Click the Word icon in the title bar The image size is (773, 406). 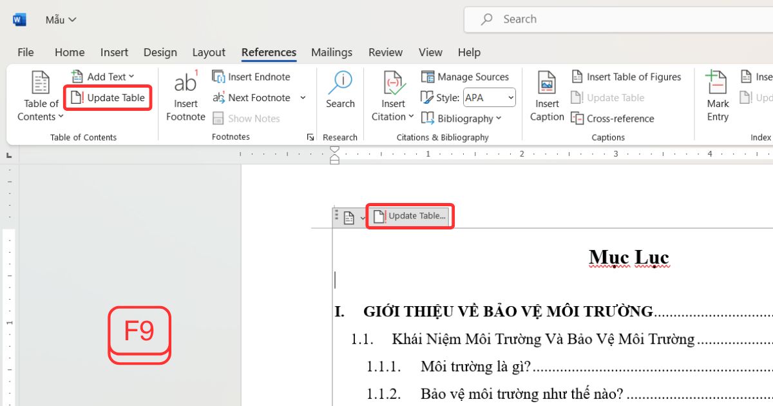[x=19, y=19]
